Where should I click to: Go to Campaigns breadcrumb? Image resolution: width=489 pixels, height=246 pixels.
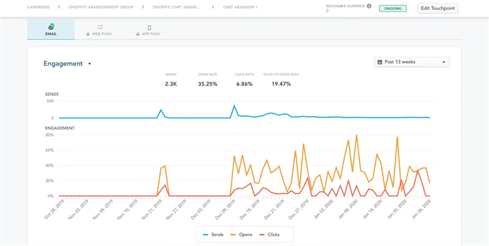39,7
